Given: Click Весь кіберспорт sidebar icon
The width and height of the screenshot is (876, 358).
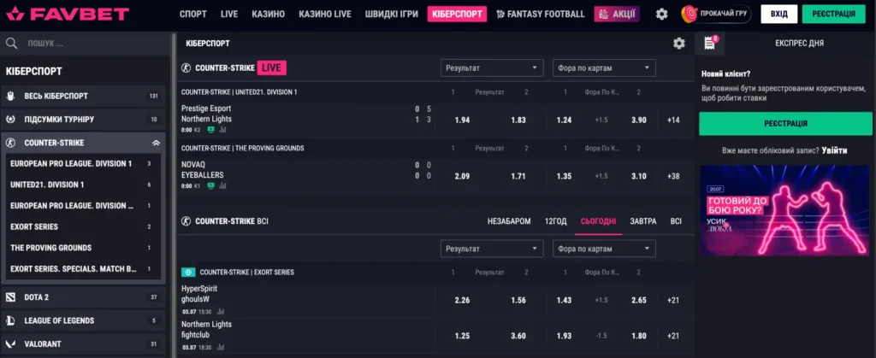Looking at the screenshot, I should click(10, 96).
